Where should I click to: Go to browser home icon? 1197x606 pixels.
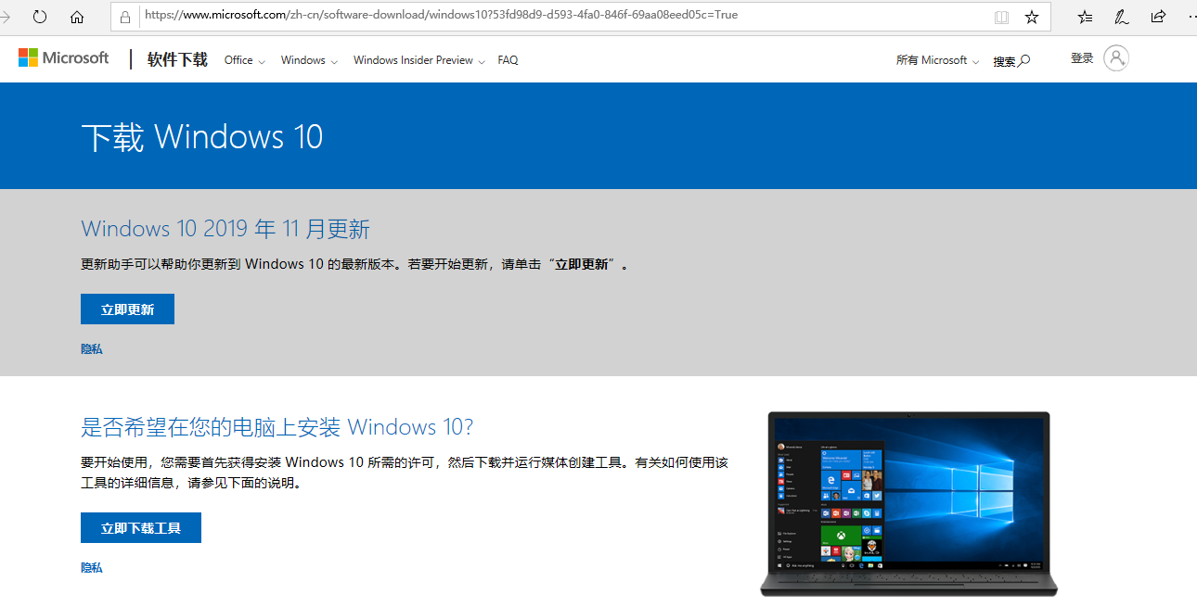point(77,17)
